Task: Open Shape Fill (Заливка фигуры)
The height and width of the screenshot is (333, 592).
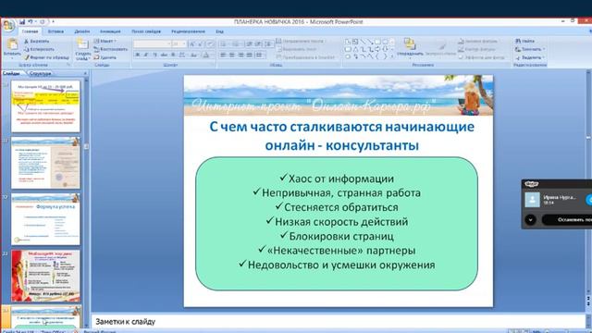Action: coord(478,41)
